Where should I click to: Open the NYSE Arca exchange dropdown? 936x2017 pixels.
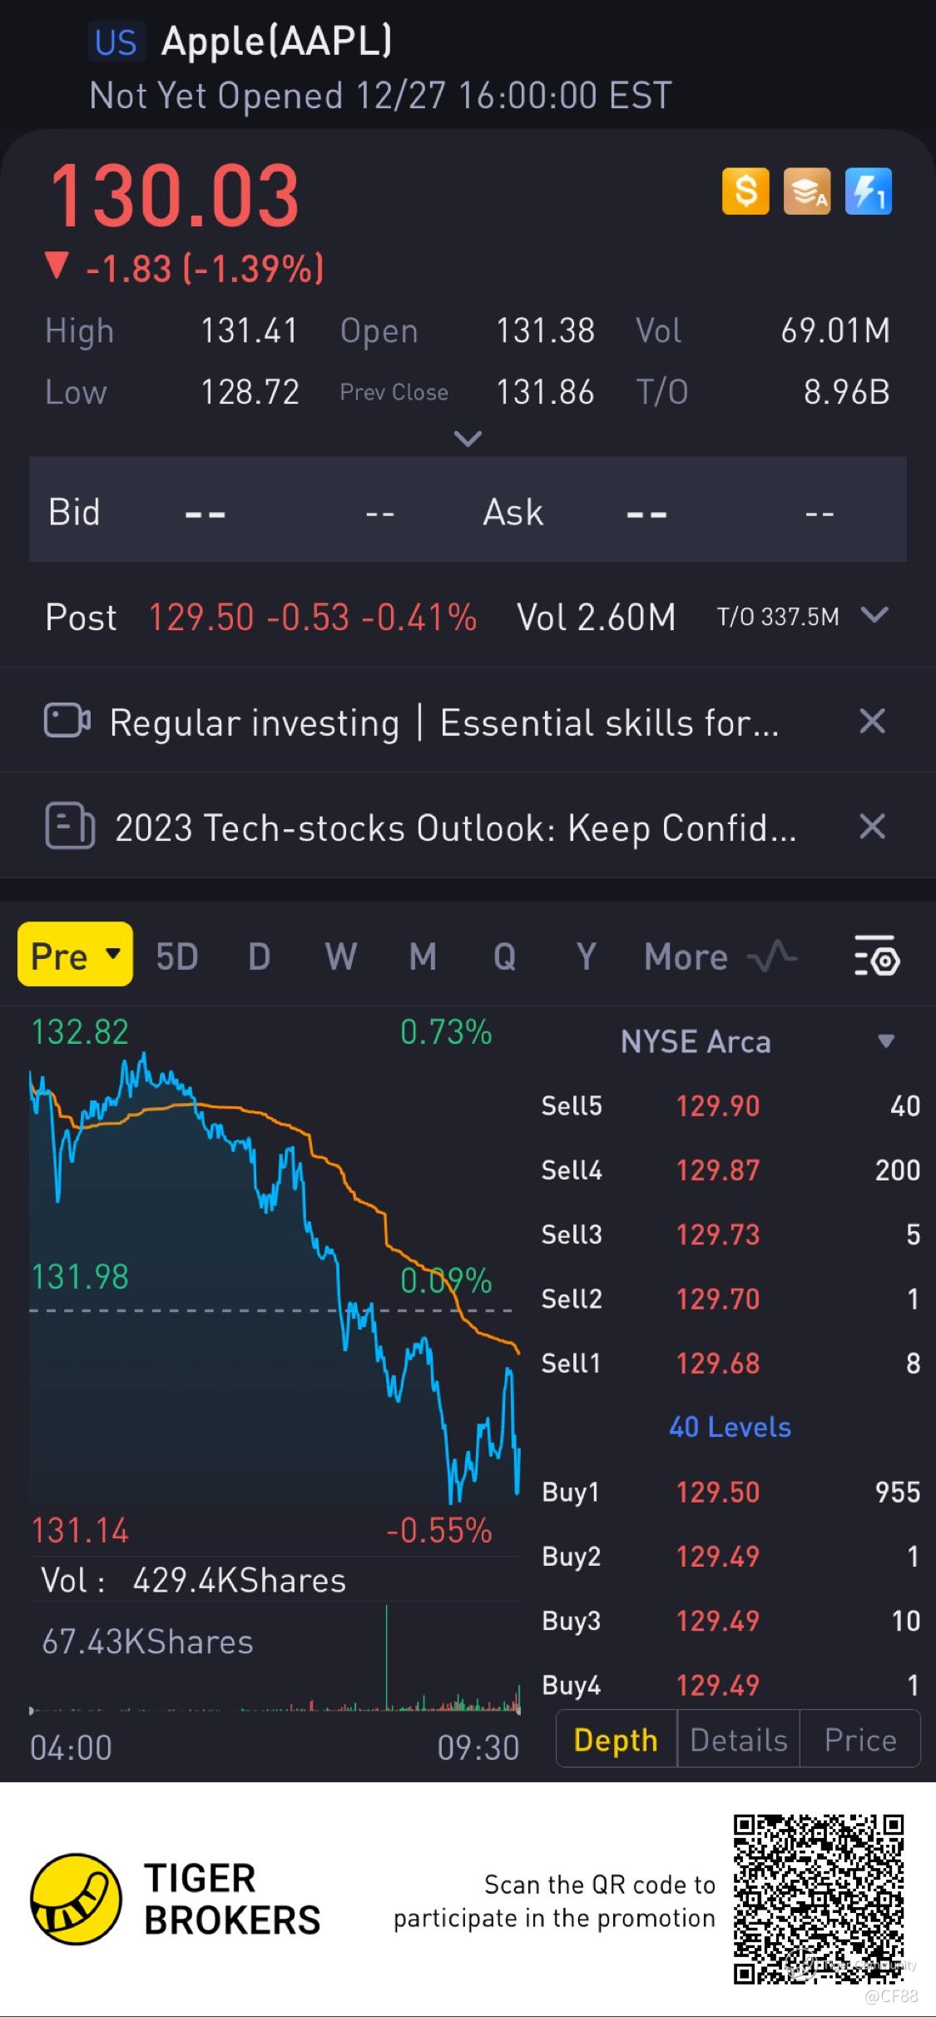(x=886, y=1041)
